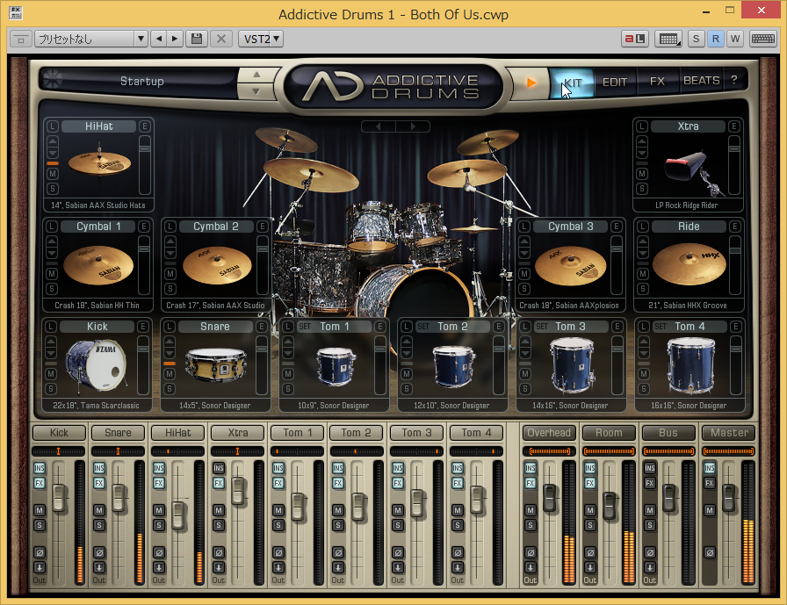787x605 pixels.
Task: Click Snare channel down-arrow output button
Action: 99,568
